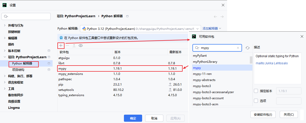The image size is (306, 123).
Task: Expand the 语言和框架 settings group
Action: (5, 82)
